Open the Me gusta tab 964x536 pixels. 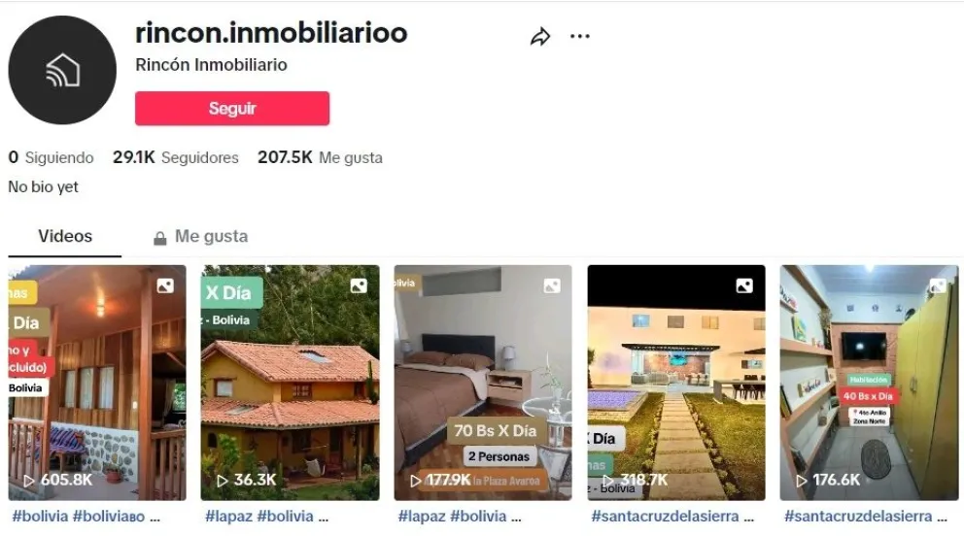[x=200, y=236]
